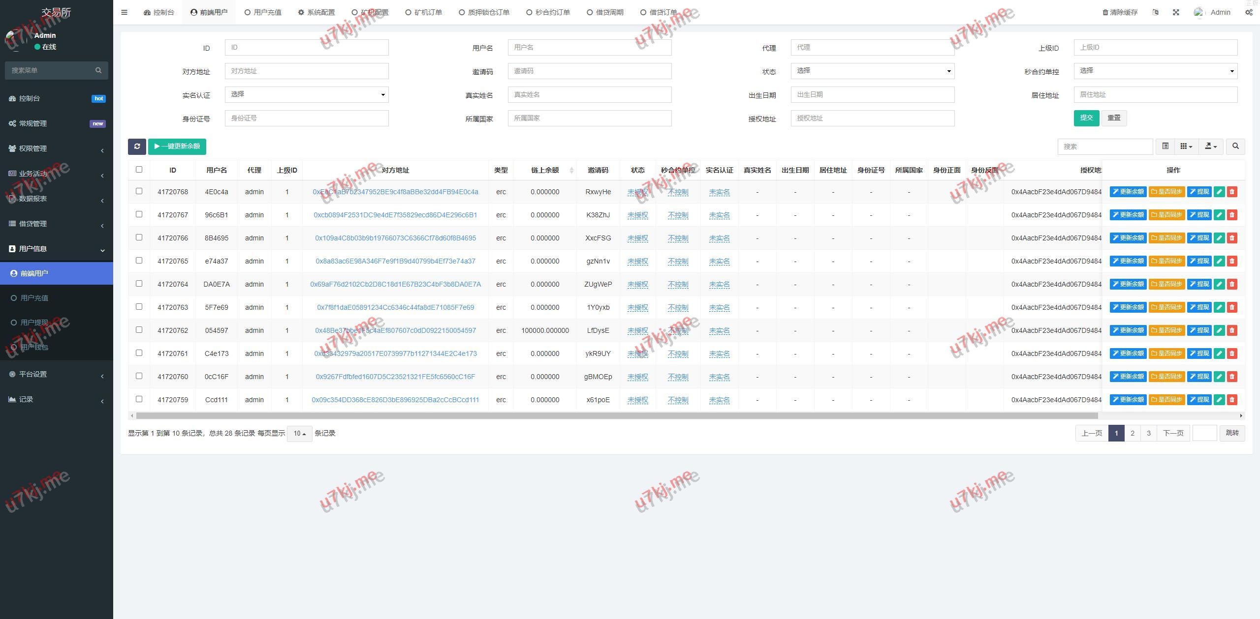Toggle the select-all header checkbox
Viewport: 1260px width, 619px height.
pos(139,170)
